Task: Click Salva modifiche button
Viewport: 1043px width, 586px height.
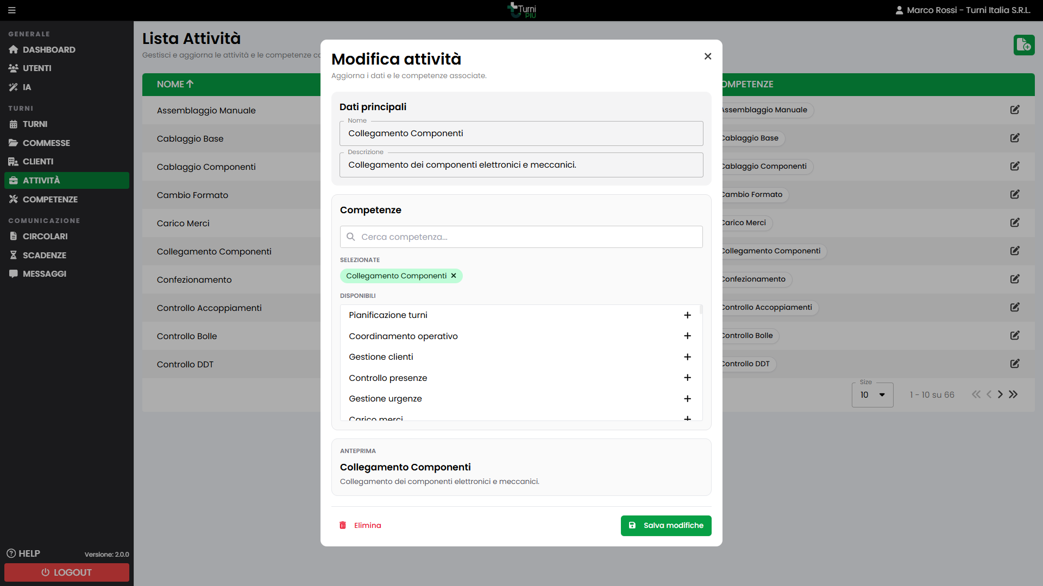Action: click(x=666, y=525)
